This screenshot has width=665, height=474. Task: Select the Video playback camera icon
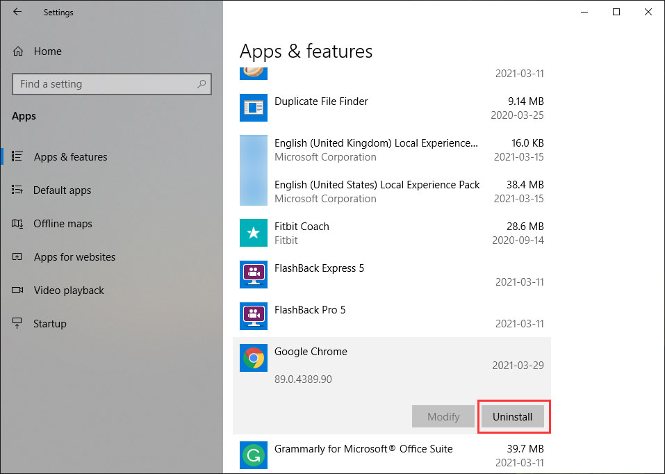(17, 290)
